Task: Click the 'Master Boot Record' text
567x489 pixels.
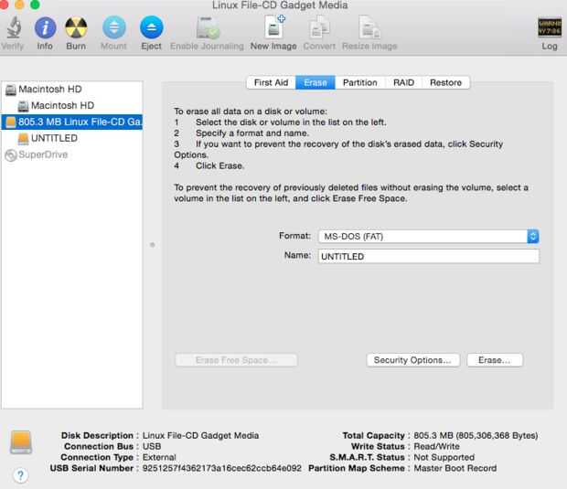Action: click(x=455, y=468)
